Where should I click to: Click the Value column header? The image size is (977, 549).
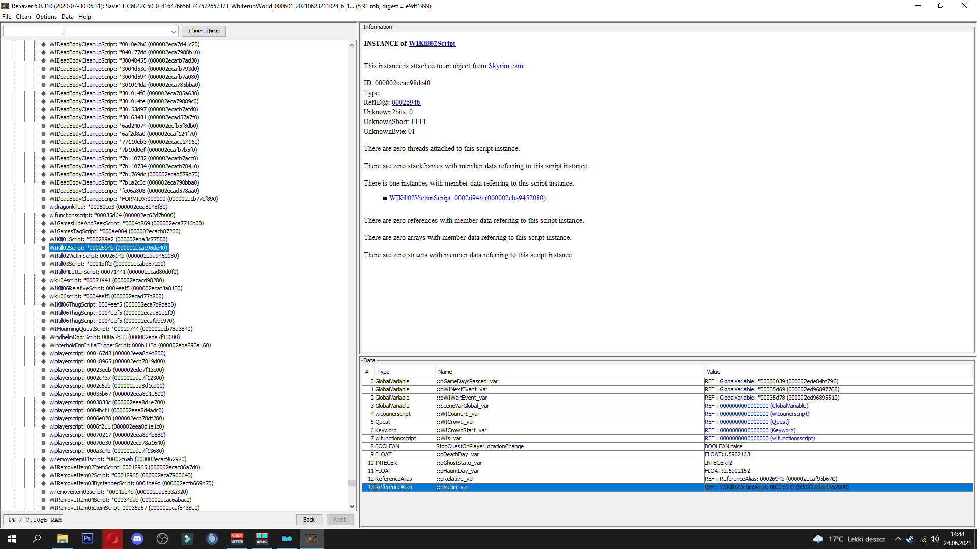839,372
